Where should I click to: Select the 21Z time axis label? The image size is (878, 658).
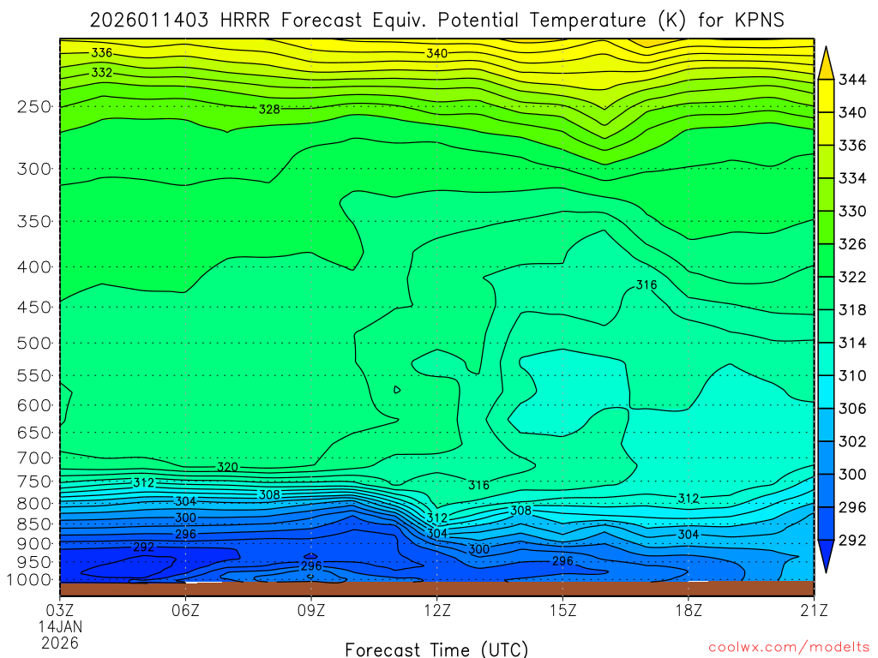[x=814, y=610]
